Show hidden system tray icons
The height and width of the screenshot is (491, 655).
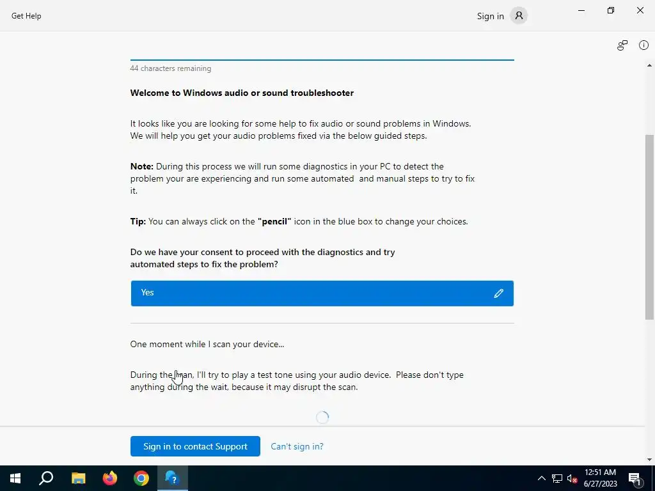pyautogui.click(x=541, y=478)
